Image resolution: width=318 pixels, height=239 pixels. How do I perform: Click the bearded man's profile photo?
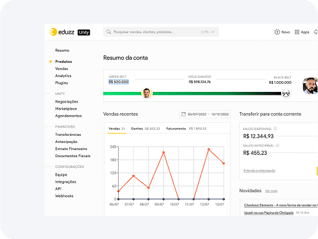click(x=310, y=86)
